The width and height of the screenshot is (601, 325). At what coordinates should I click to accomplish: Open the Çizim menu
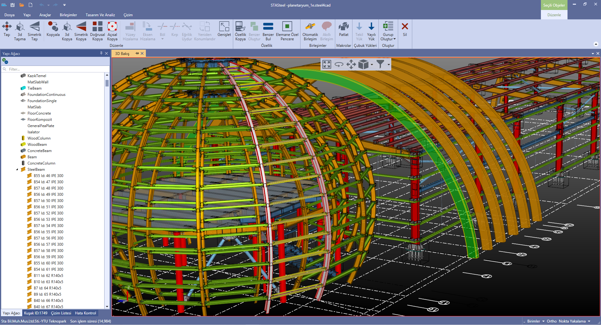point(128,15)
